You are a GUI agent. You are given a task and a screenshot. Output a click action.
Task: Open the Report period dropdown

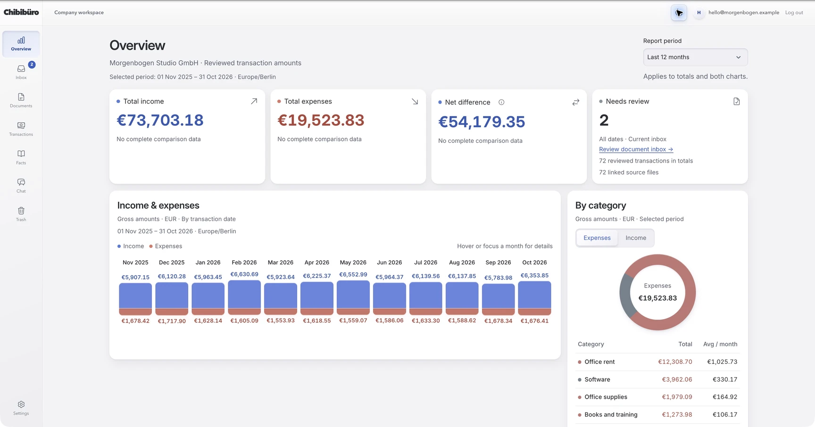[x=695, y=57]
